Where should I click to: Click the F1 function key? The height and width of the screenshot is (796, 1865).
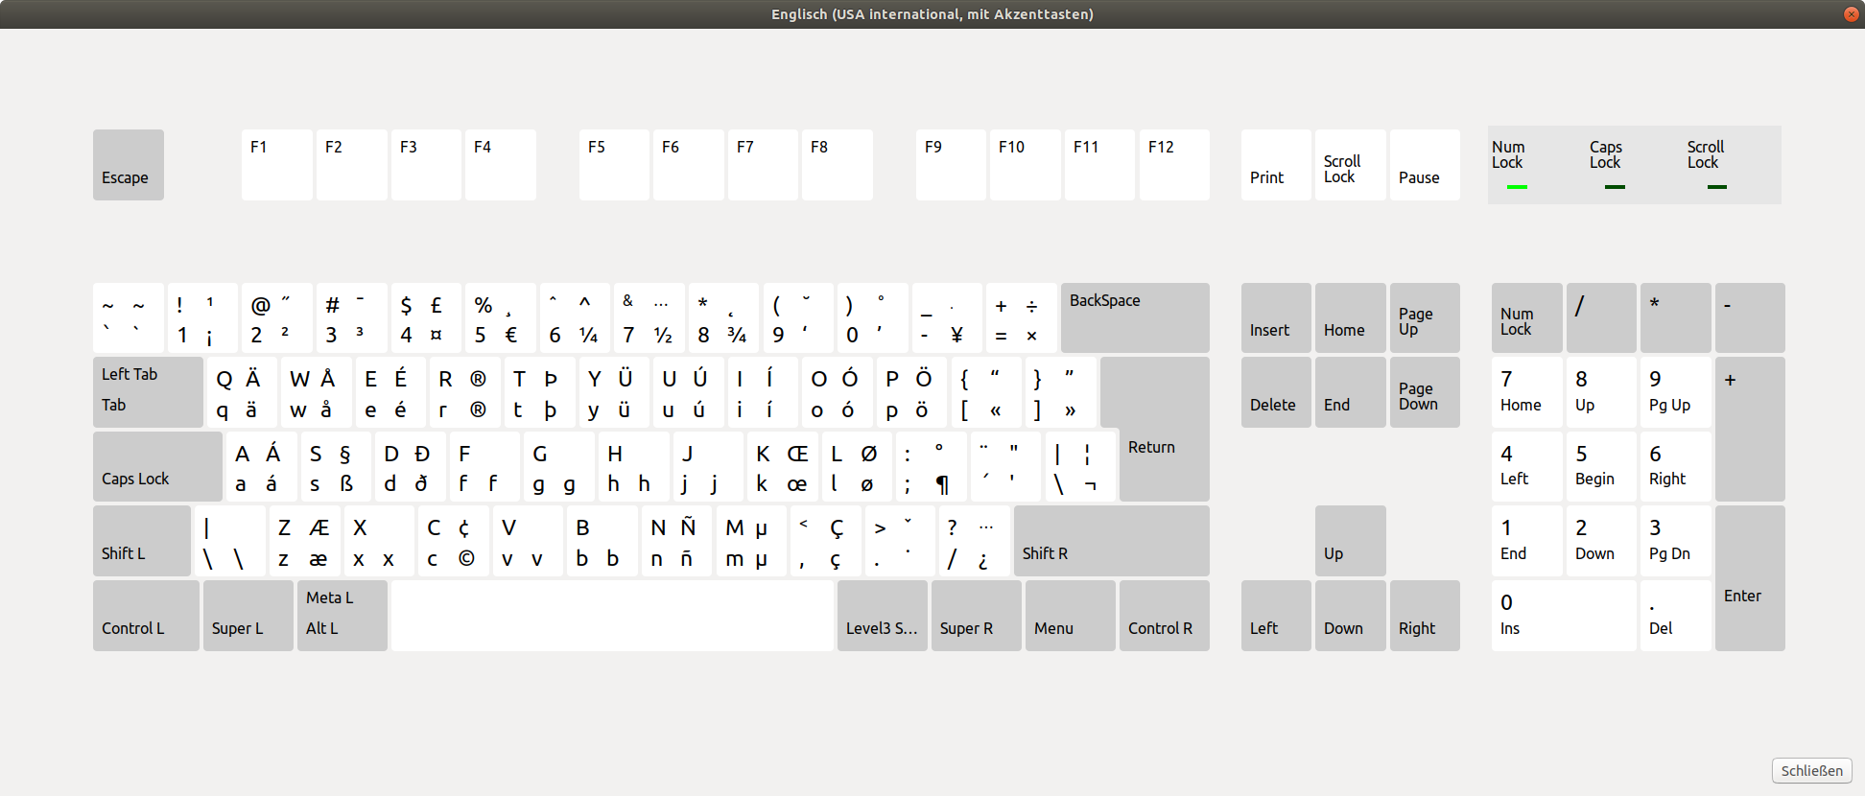click(277, 165)
